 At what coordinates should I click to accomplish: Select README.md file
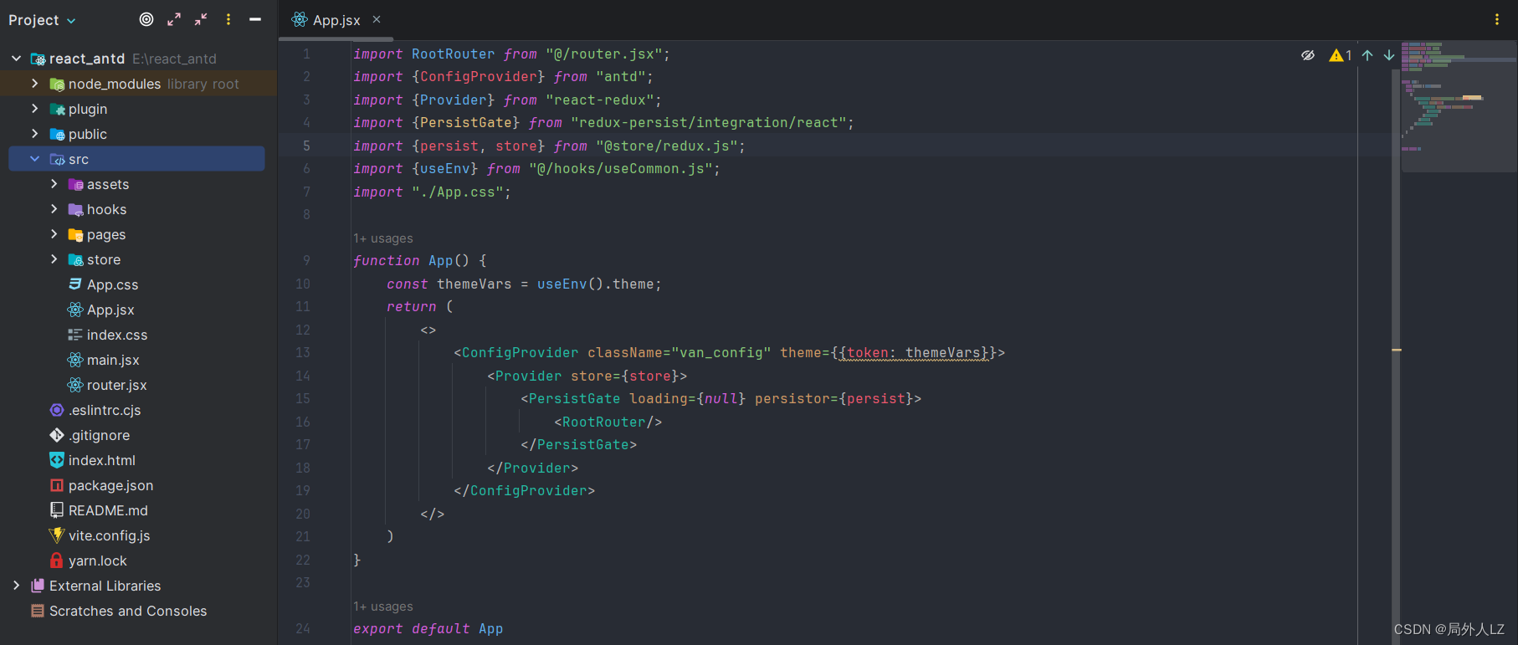pyautogui.click(x=108, y=510)
